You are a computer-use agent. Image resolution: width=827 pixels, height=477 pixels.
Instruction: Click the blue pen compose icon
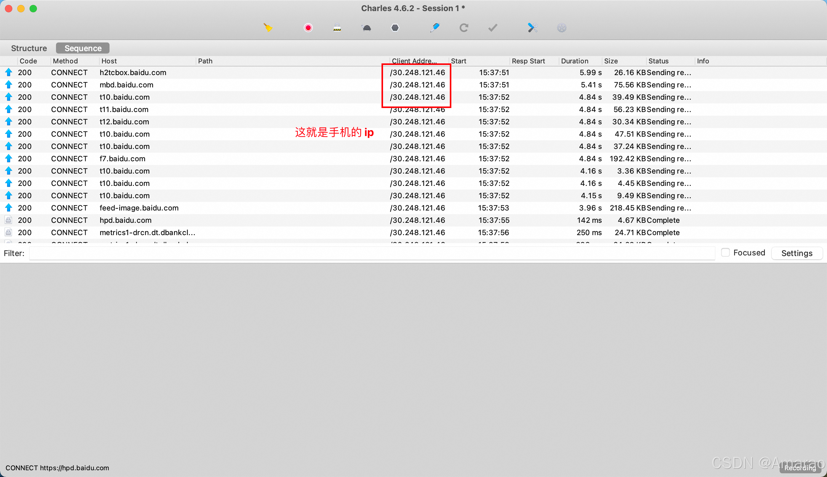point(435,28)
